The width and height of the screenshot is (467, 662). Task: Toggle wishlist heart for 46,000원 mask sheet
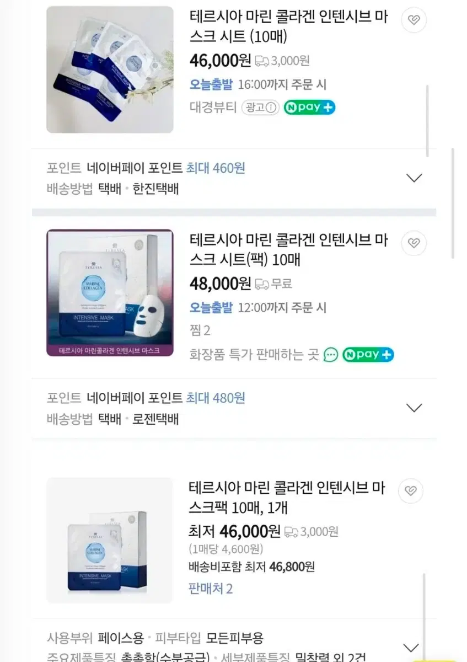tap(414, 20)
